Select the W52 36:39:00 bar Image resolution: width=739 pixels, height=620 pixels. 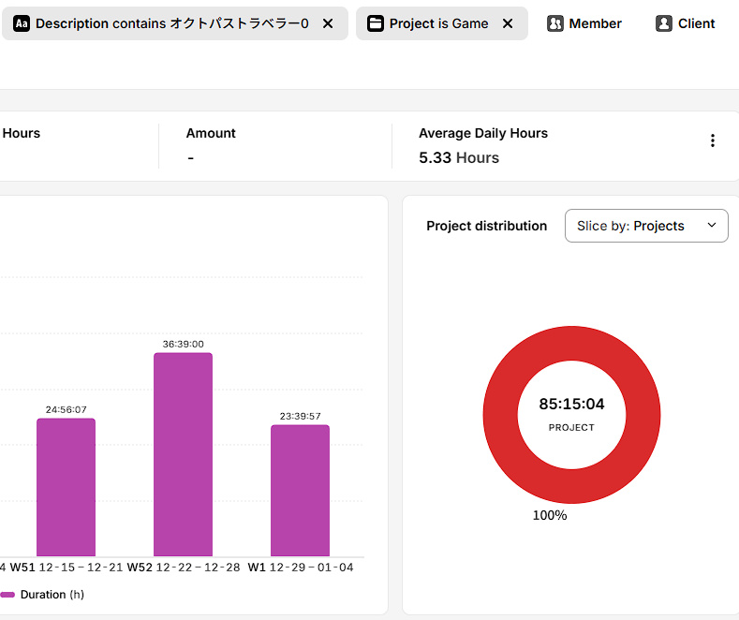(x=183, y=454)
